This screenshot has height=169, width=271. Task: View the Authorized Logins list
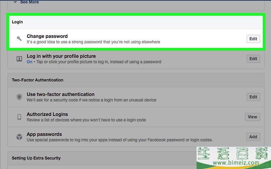[x=252, y=117]
